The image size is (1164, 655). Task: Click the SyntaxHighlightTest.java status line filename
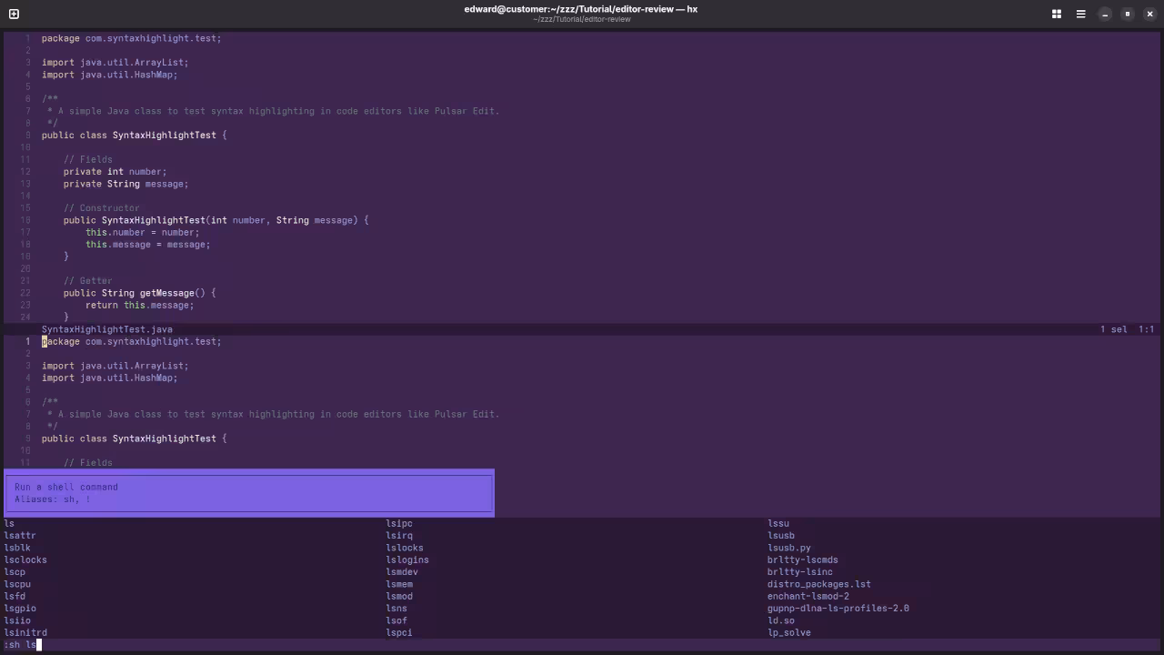tap(106, 329)
